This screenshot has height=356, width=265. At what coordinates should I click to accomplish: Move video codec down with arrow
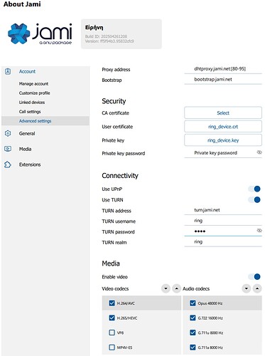(x=166, y=288)
